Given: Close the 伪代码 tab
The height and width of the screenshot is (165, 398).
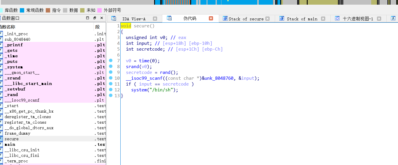Looking at the screenshot, I should (211, 18).
